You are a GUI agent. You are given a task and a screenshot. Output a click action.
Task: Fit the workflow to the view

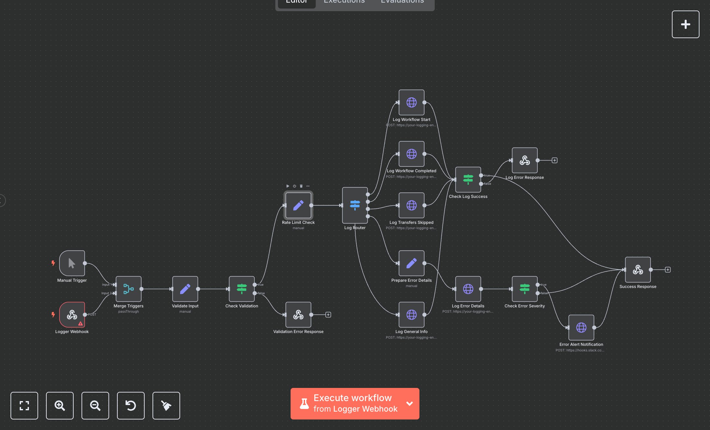(x=24, y=406)
